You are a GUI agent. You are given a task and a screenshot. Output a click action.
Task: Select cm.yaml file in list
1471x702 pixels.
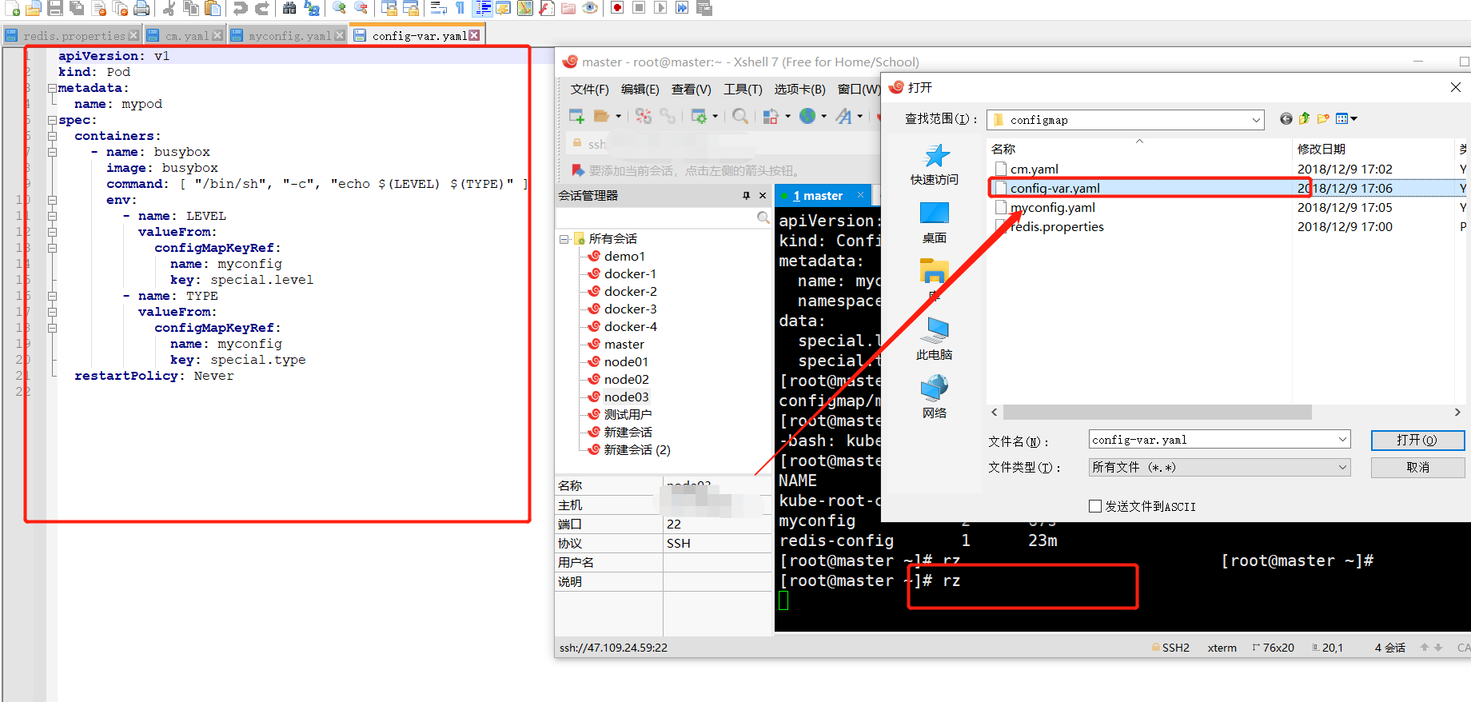coord(1034,169)
